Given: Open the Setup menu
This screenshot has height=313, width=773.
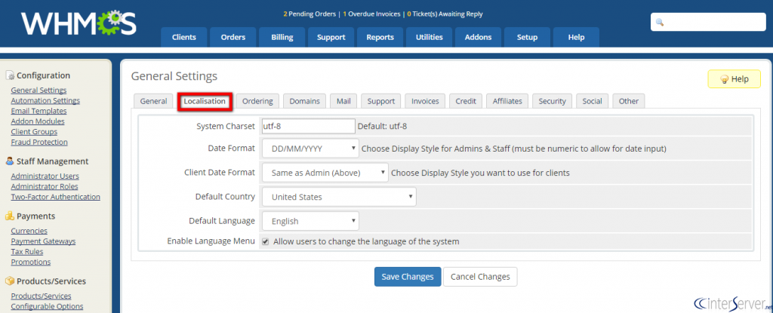Looking at the screenshot, I should pyautogui.click(x=527, y=37).
